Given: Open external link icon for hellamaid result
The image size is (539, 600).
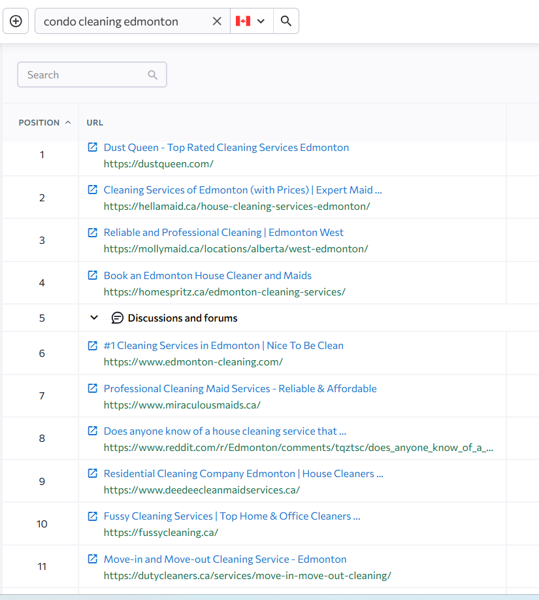Looking at the screenshot, I should pos(93,190).
